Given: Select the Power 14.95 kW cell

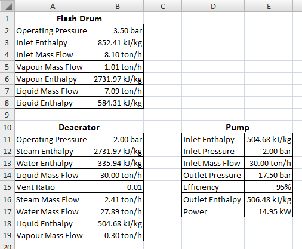Looking at the screenshot, I should pos(269,211).
